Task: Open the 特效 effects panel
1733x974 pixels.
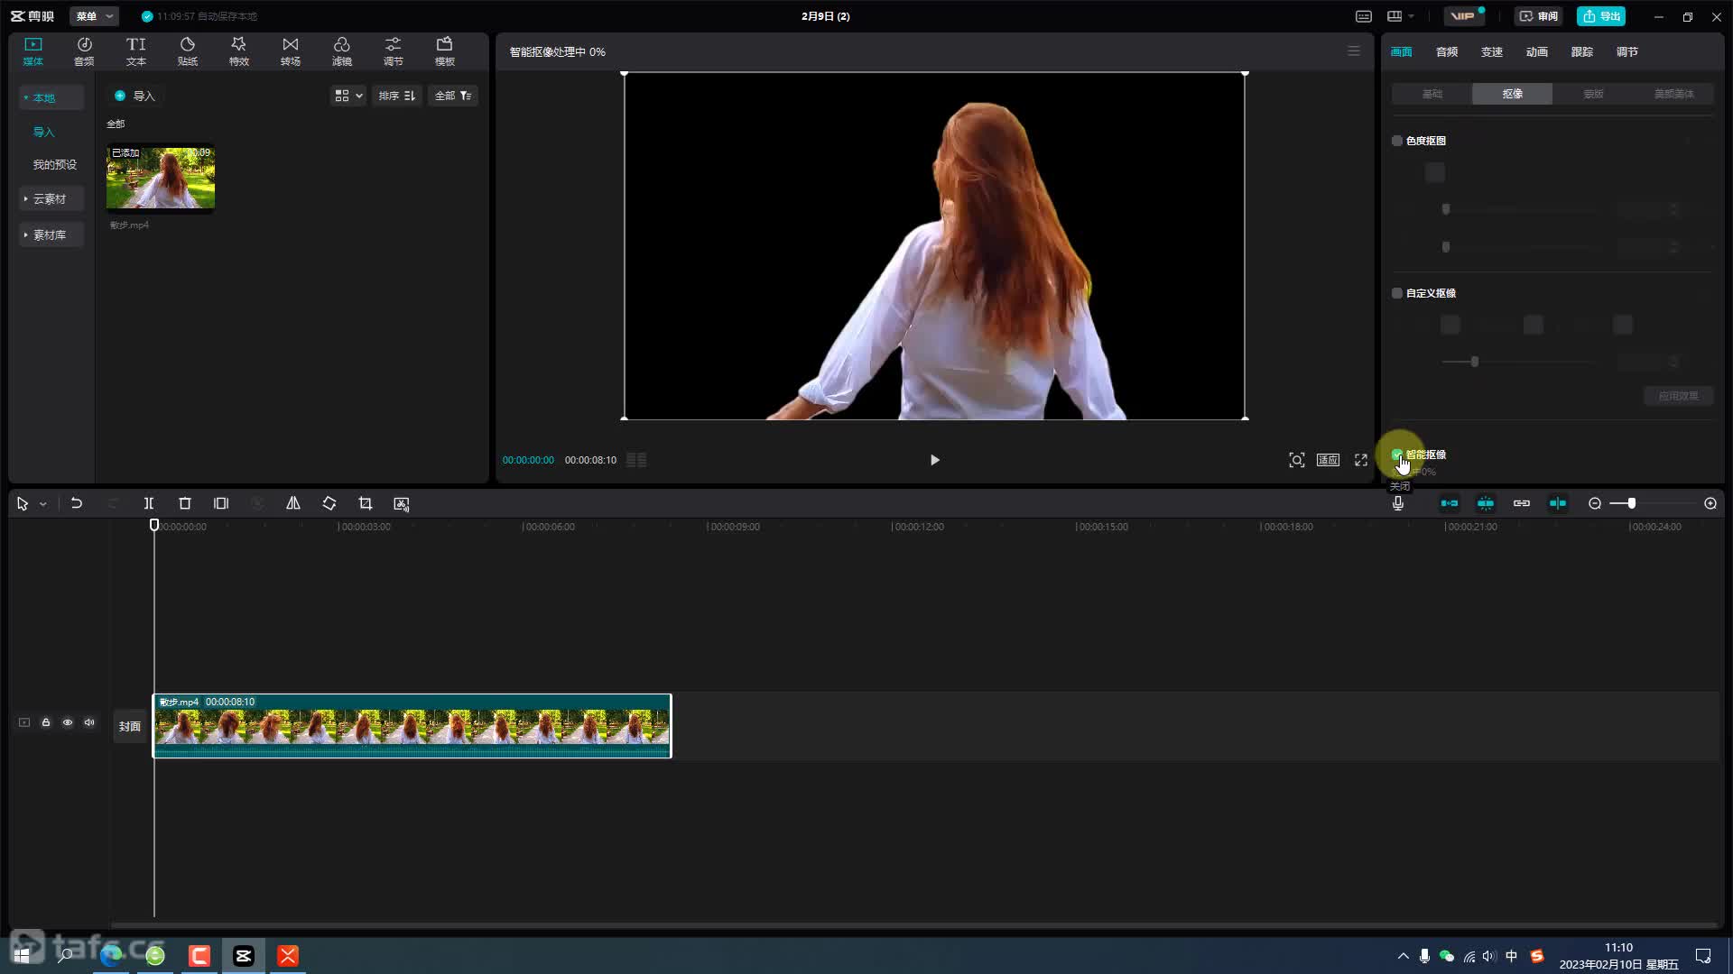Action: click(238, 51)
